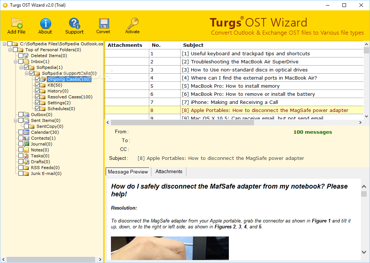Click the Convert floppy disk icon

click(104, 23)
